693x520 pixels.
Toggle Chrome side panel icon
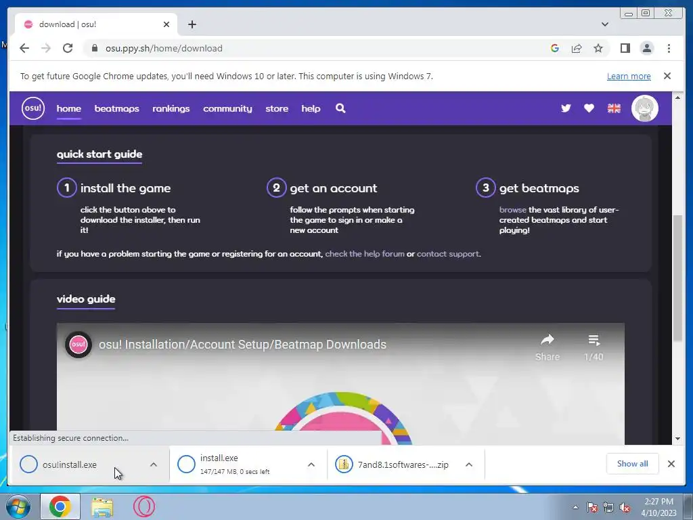tap(625, 48)
